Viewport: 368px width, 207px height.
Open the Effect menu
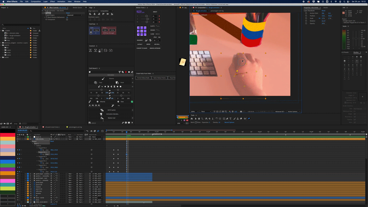tap(52, 2)
